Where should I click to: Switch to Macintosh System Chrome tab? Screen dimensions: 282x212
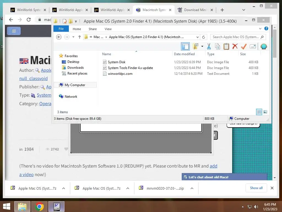point(153,10)
